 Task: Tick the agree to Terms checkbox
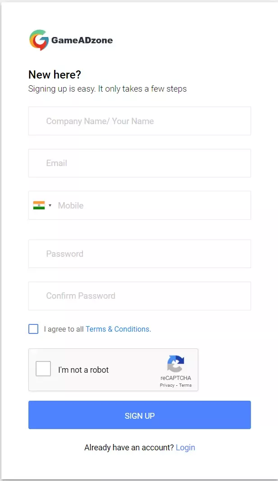pyautogui.click(x=33, y=329)
